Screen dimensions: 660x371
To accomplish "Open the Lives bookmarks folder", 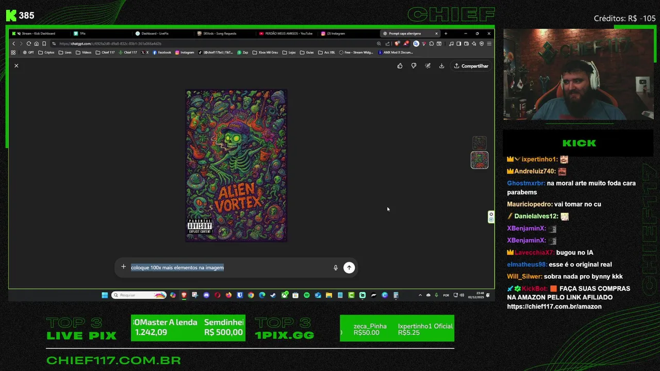I will click(x=65, y=53).
